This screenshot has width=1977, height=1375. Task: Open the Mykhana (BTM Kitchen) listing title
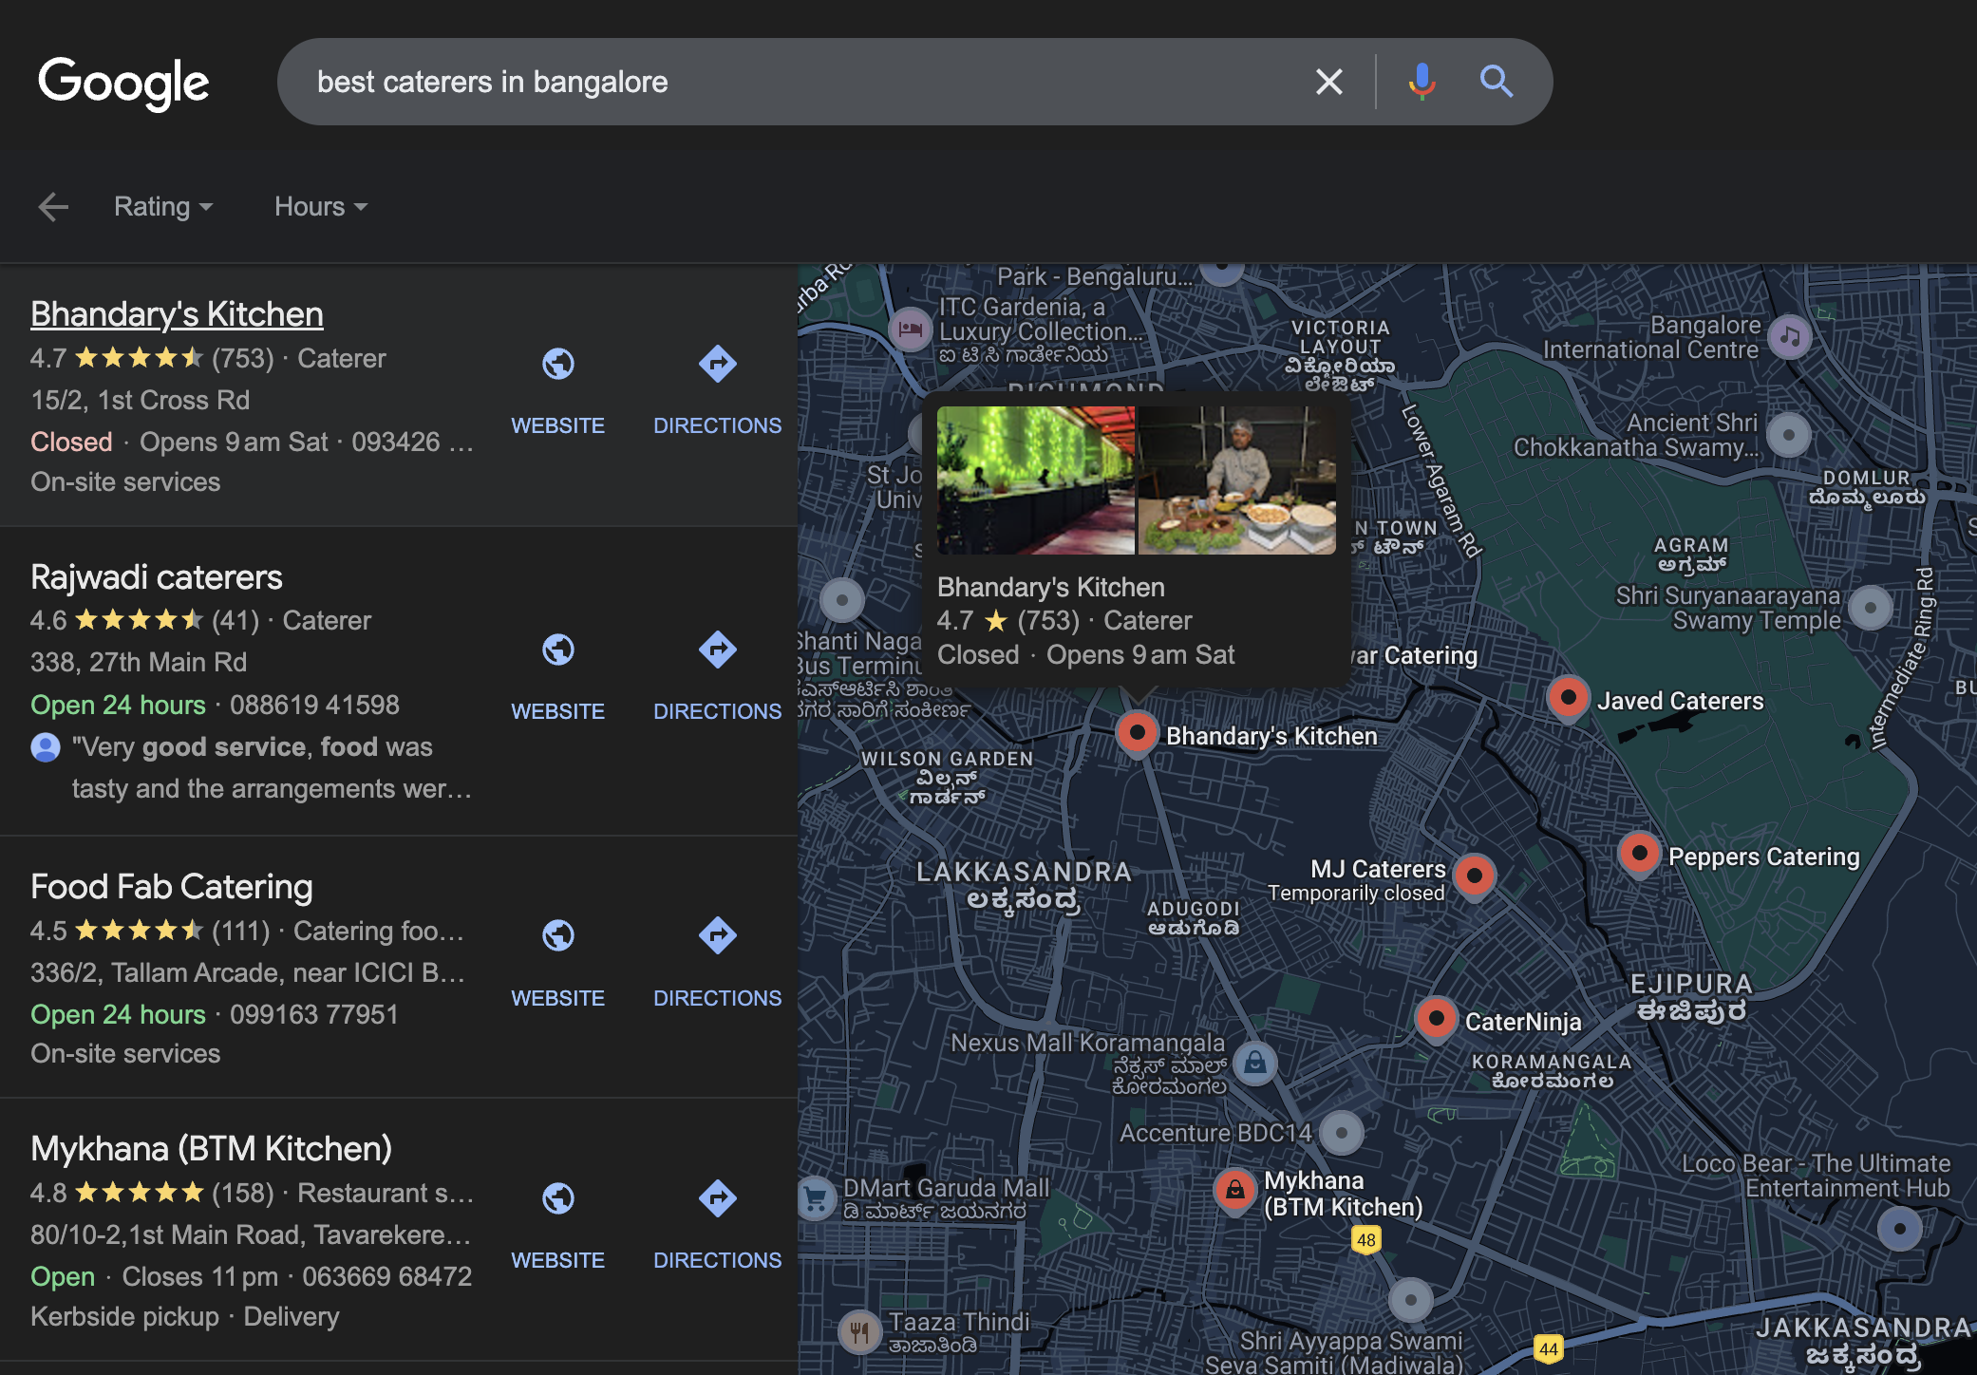point(212,1149)
